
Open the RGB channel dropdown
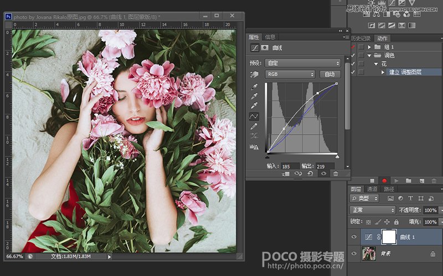(290, 74)
